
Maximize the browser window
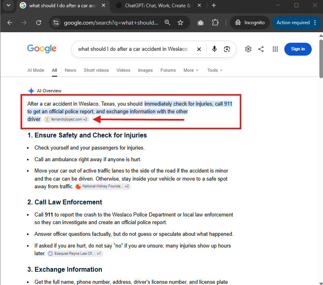(296, 5)
